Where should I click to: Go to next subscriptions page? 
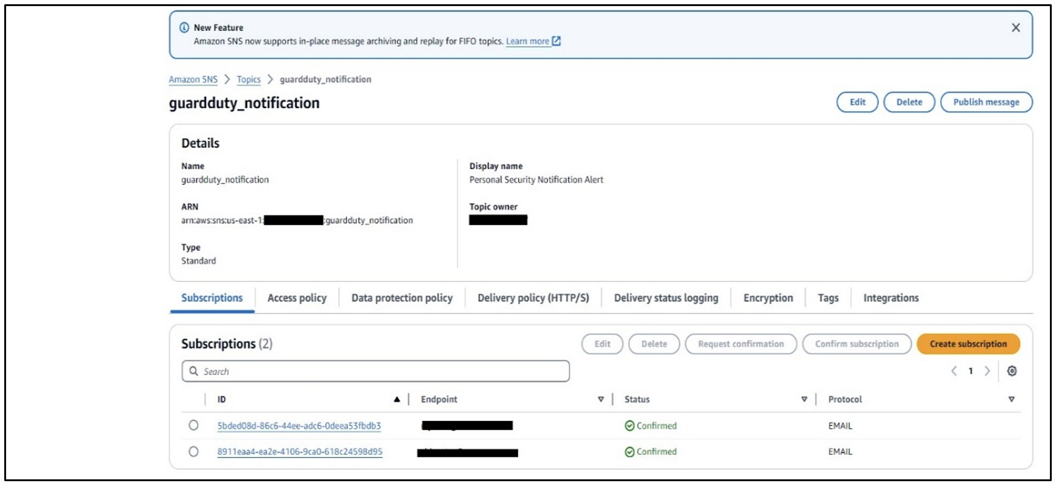[987, 371]
